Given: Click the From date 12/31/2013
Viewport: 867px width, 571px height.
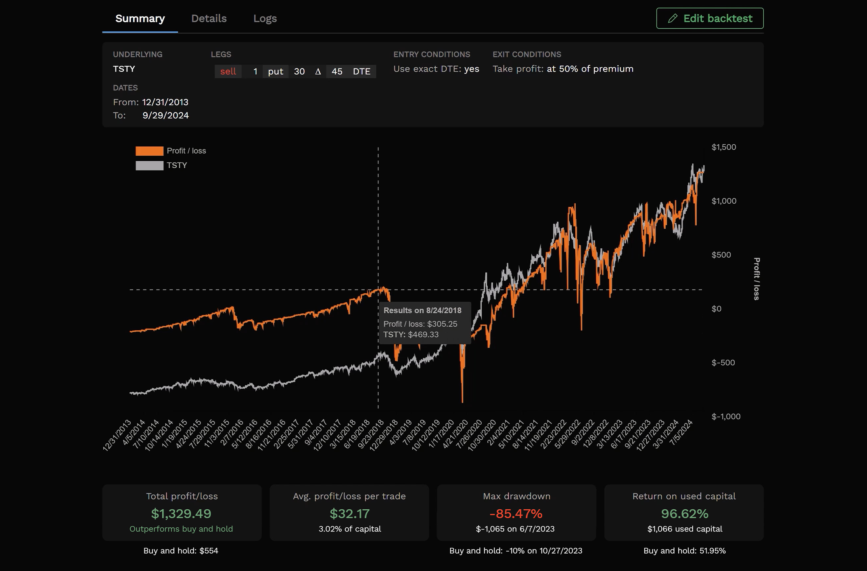Looking at the screenshot, I should 165,102.
